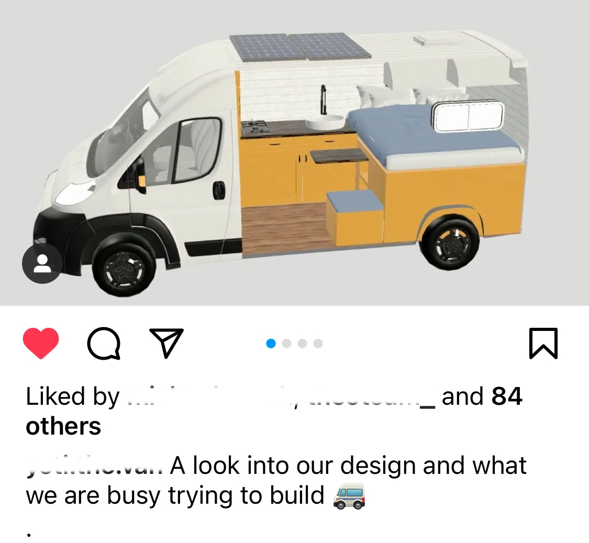
Task: Jump to the fourth carousel dot
Action: [318, 343]
